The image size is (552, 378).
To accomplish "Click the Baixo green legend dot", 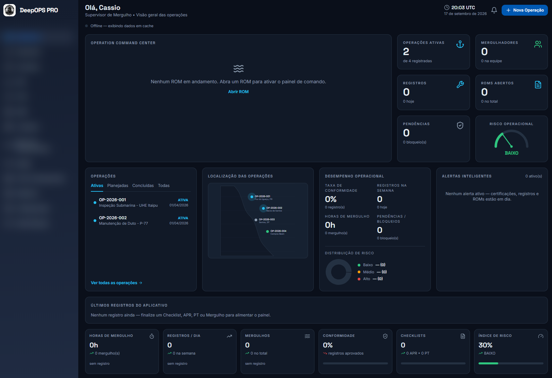I will coord(359,265).
